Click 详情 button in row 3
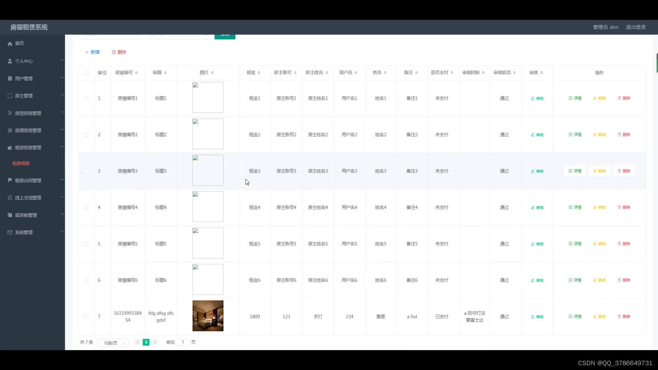 (x=575, y=171)
